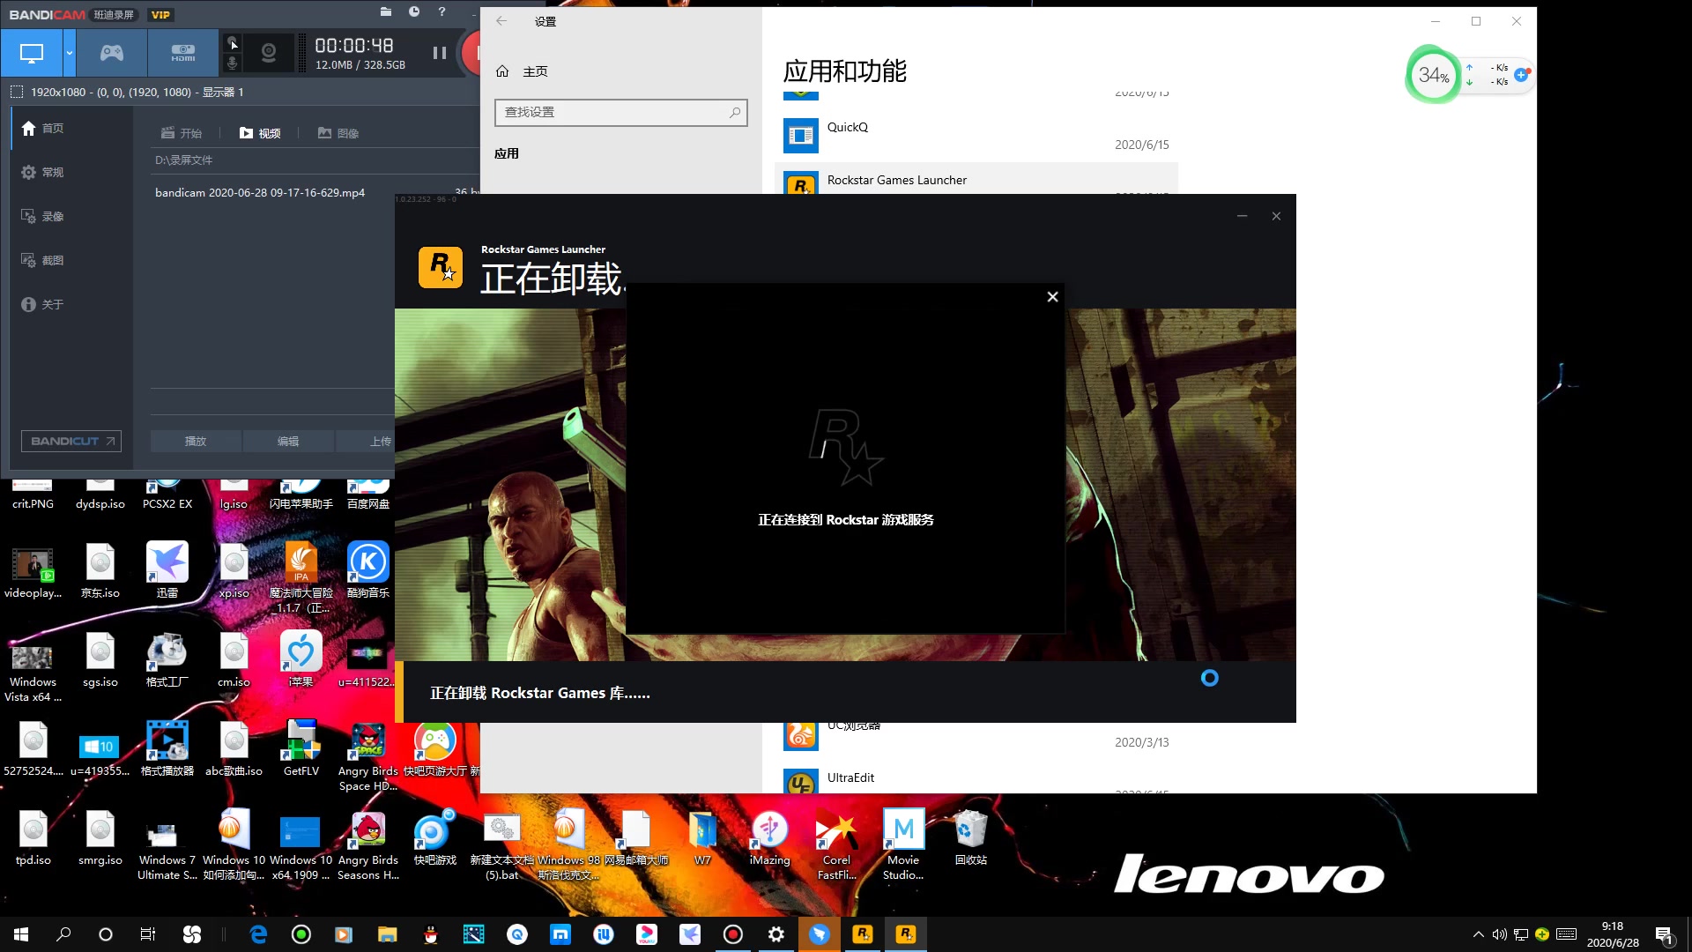Click the BANDICUT button
1692x952 pixels.
point(71,442)
